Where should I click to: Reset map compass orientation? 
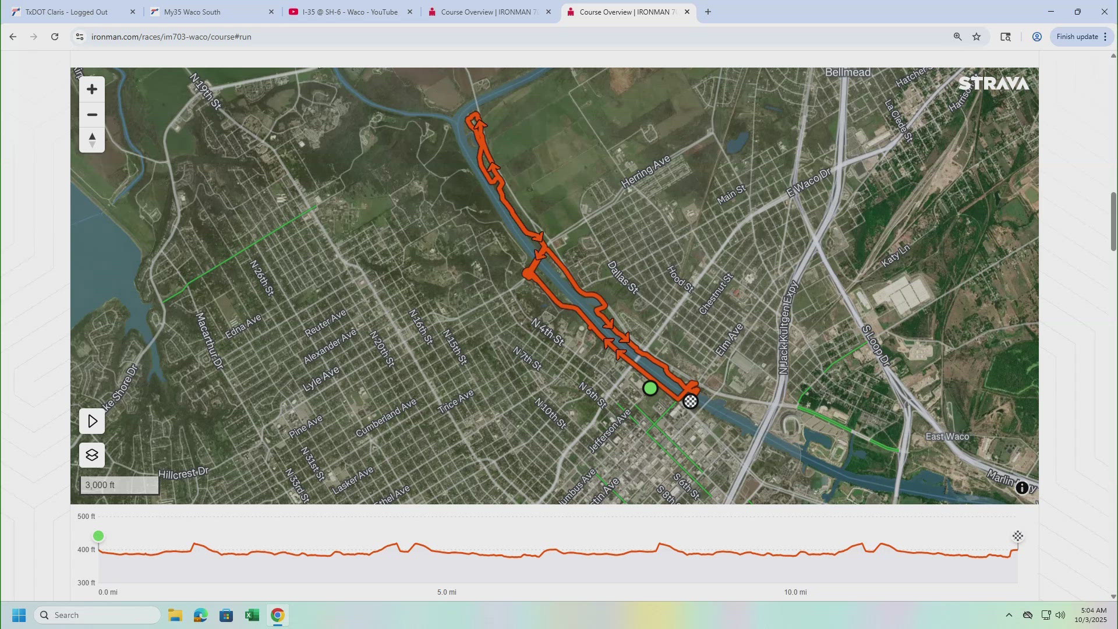91,140
